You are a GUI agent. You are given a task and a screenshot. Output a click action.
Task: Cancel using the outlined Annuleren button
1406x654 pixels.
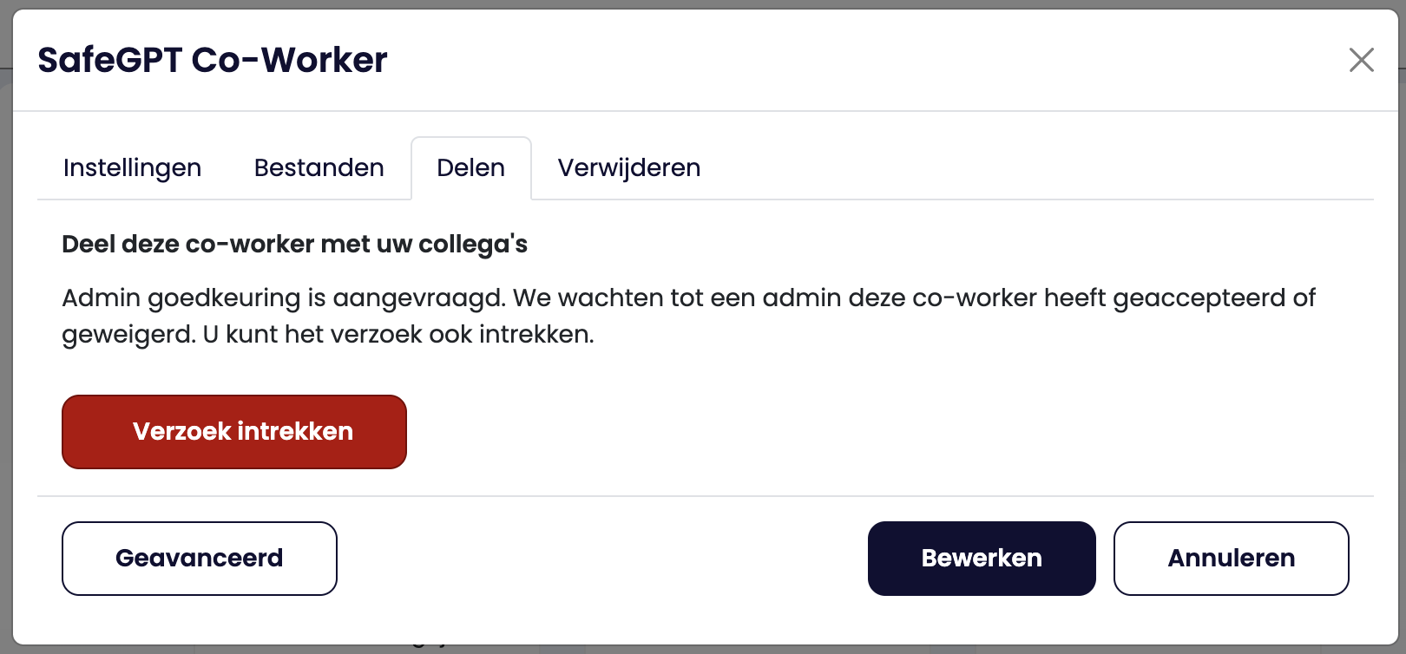click(1231, 559)
